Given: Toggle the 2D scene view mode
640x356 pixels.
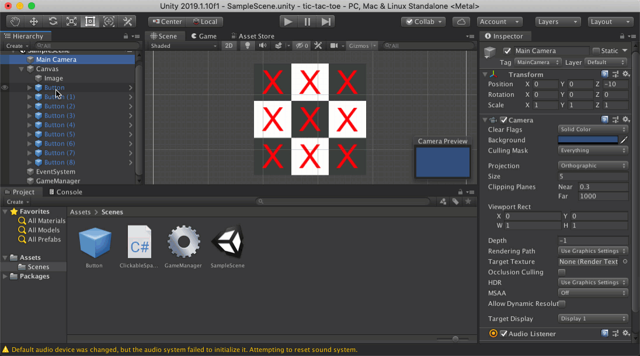Looking at the screenshot, I should [229, 45].
